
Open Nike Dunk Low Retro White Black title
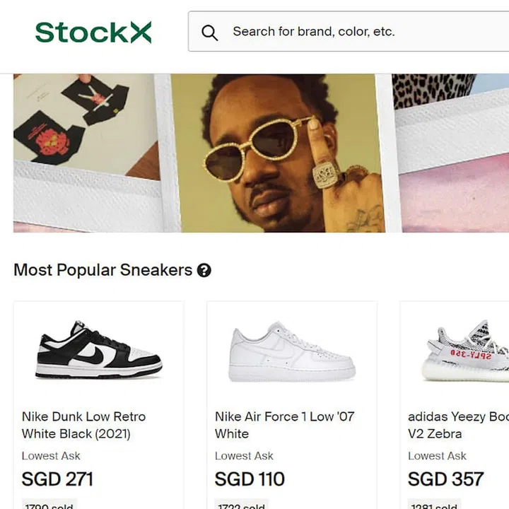click(83, 425)
